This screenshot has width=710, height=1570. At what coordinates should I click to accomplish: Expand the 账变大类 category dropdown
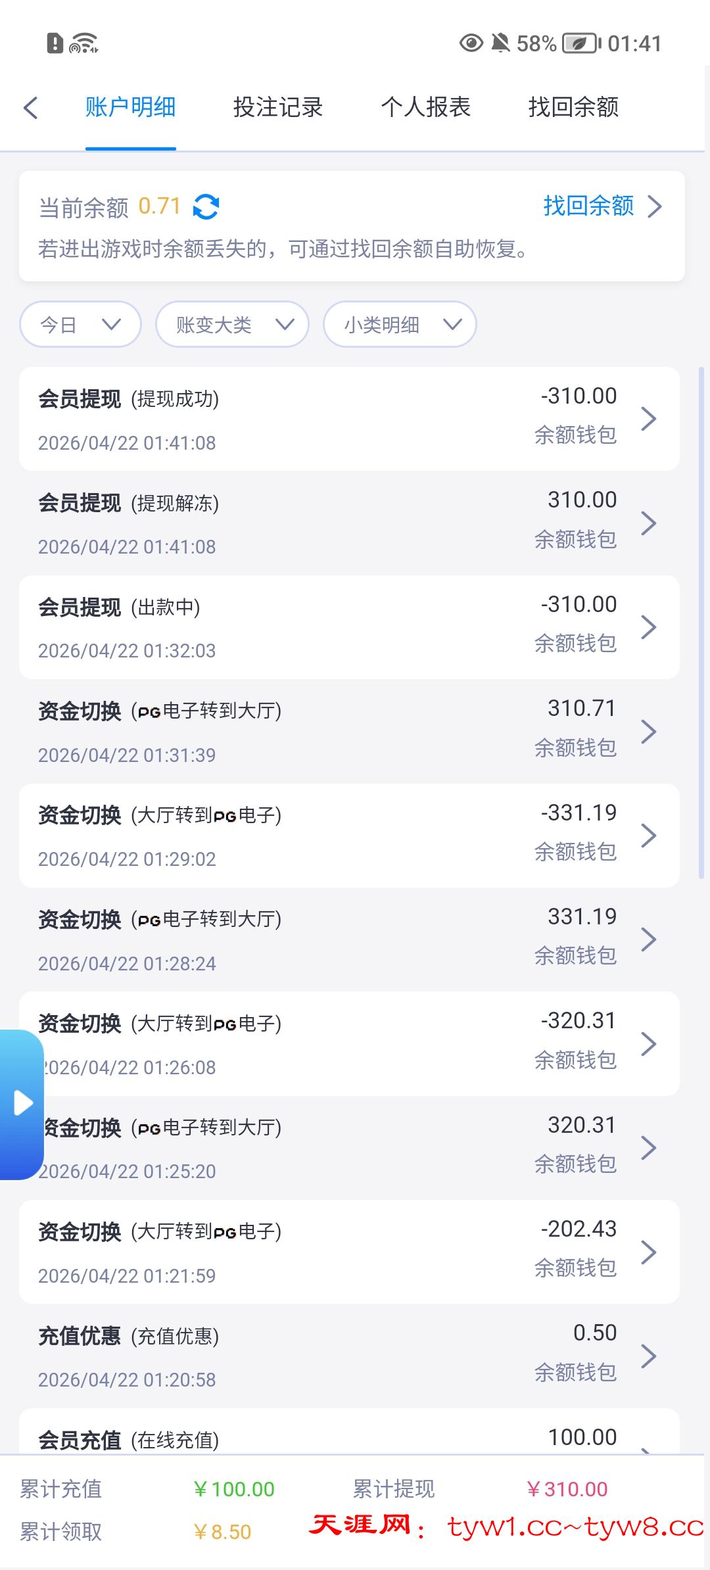[232, 324]
